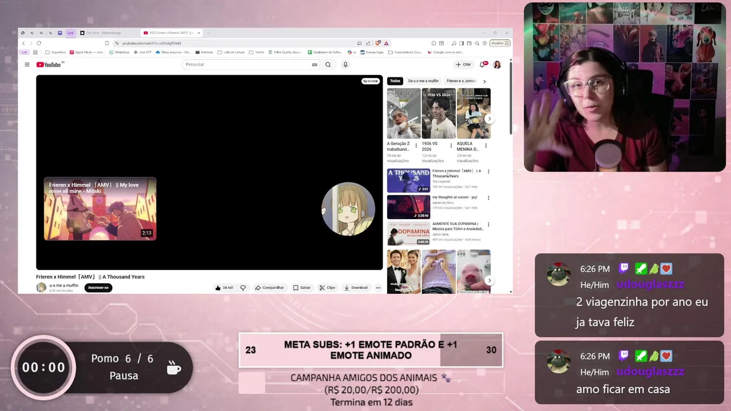Subscribe with the Inscrever-se button
The width and height of the screenshot is (731, 411).
click(x=98, y=288)
